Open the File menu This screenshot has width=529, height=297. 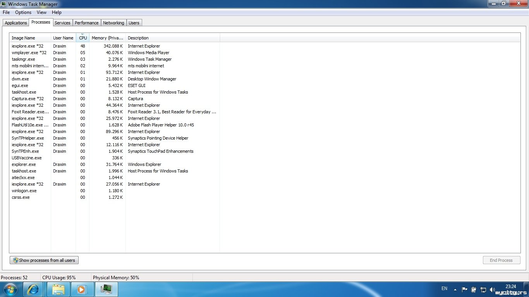pyautogui.click(x=6, y=12)
